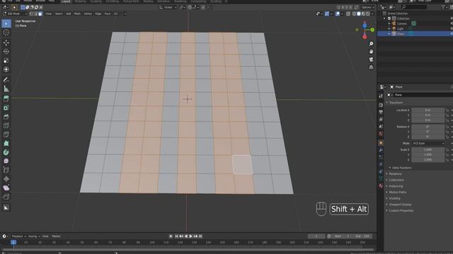Select the Transform tool
453x254 pixels.
pyautogui.click(x=6, y=69)
